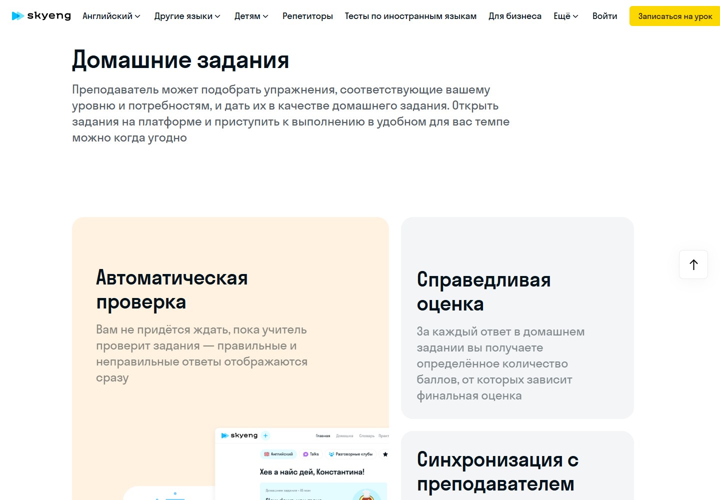Expand the Другие языки dropdown
The height and width of the screenshot is (500, 720).
[187, 16]
